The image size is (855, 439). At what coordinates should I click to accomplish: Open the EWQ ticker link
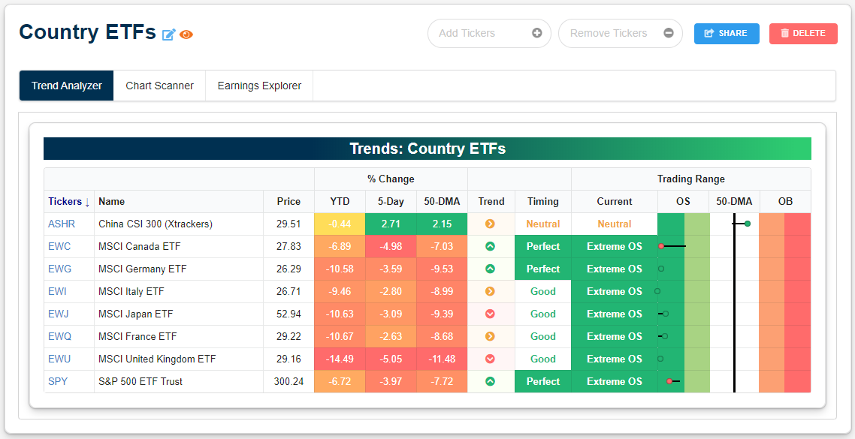click(60, 337)
